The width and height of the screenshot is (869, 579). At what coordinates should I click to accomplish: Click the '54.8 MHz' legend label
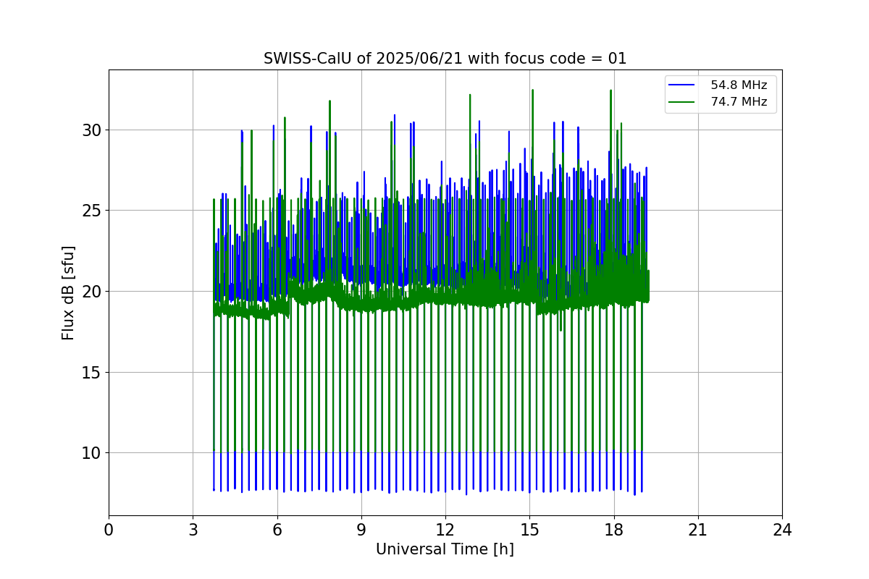[739, 85]
